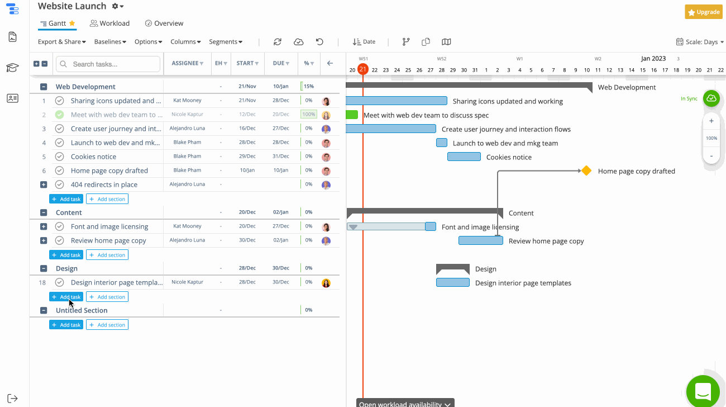Click the yellow Upgrade button

tap(703, 12)
